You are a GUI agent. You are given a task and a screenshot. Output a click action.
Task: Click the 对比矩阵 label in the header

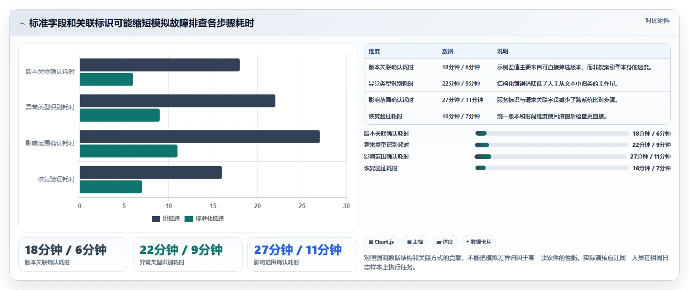(658, 21)
